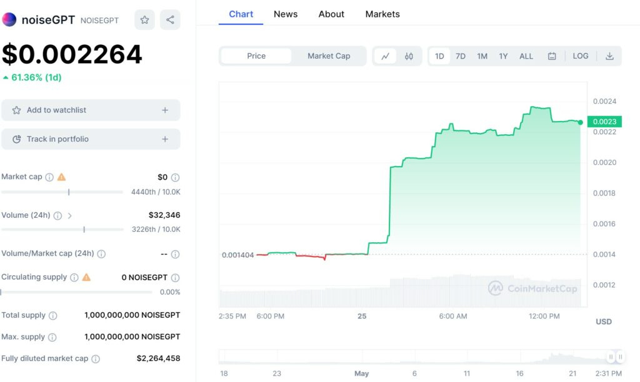
Task: Click the 0.001404 opening price label
Action: coord(238,255)
